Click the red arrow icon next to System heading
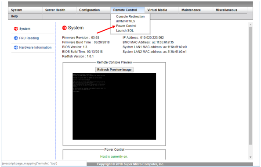This screenshot has height=167, width=261. (x=64, y=28)
